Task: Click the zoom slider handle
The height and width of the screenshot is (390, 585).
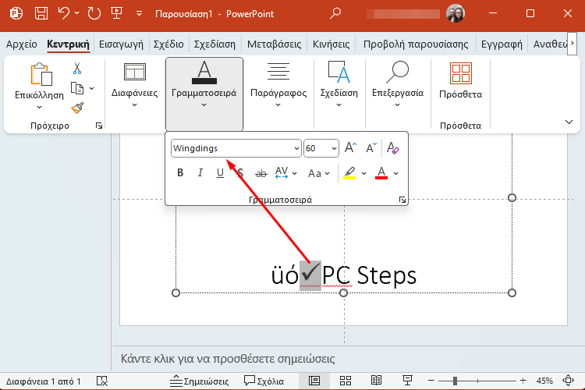Action: tap(455, 381)
